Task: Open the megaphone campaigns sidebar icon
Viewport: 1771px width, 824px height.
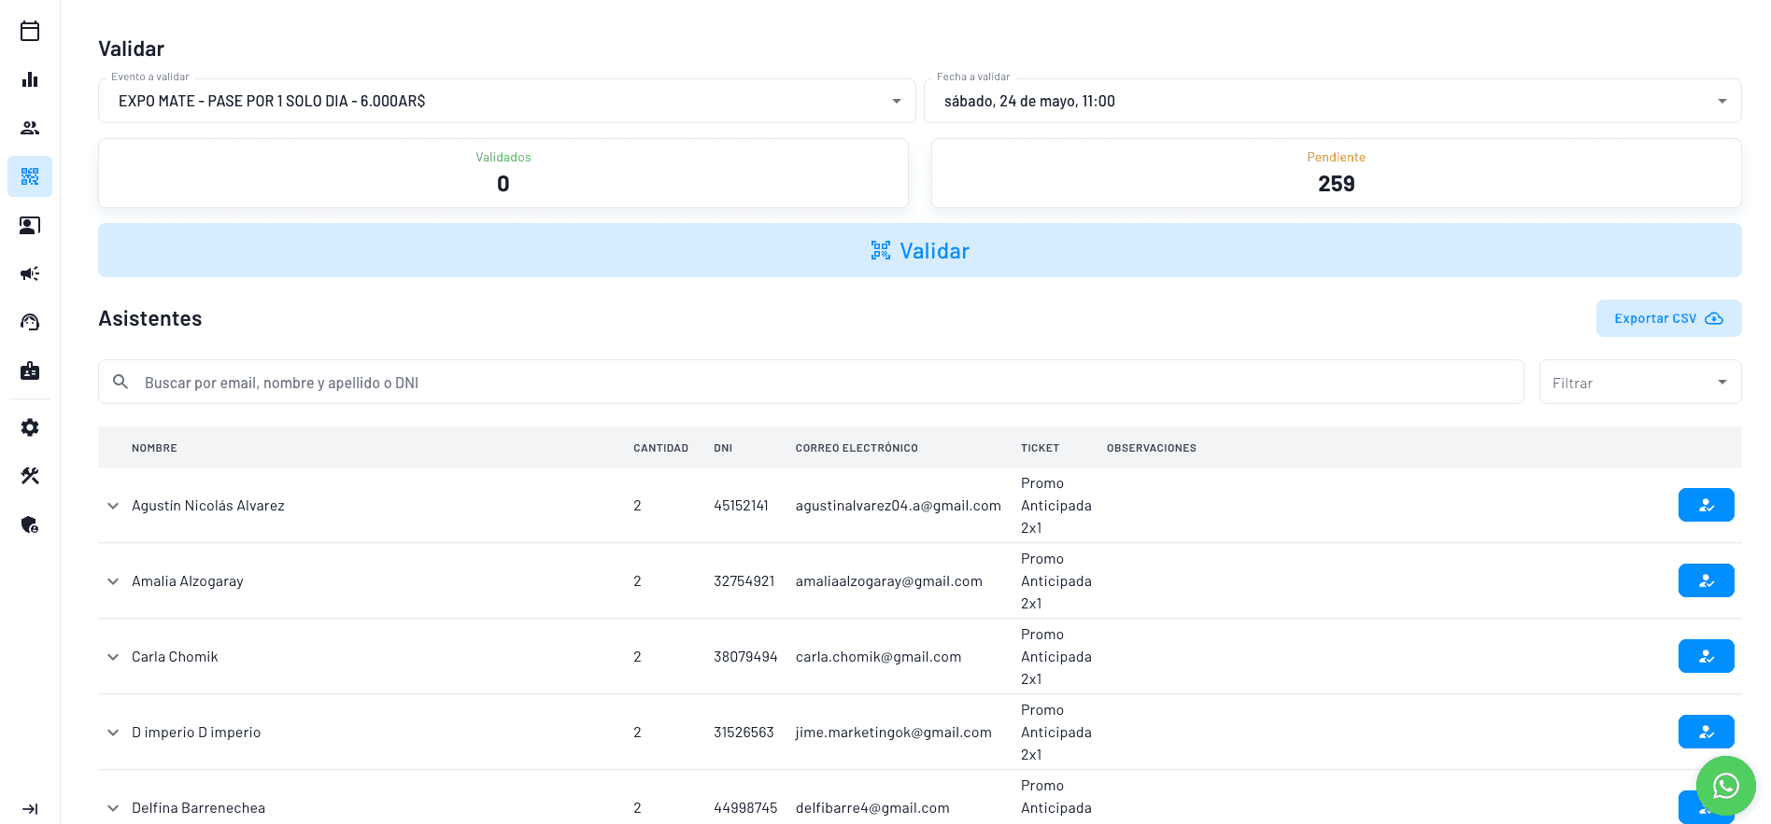Action: (30, 273)
